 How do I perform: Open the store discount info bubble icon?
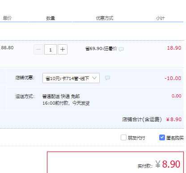pyautogui.click(x=107, y=78)
